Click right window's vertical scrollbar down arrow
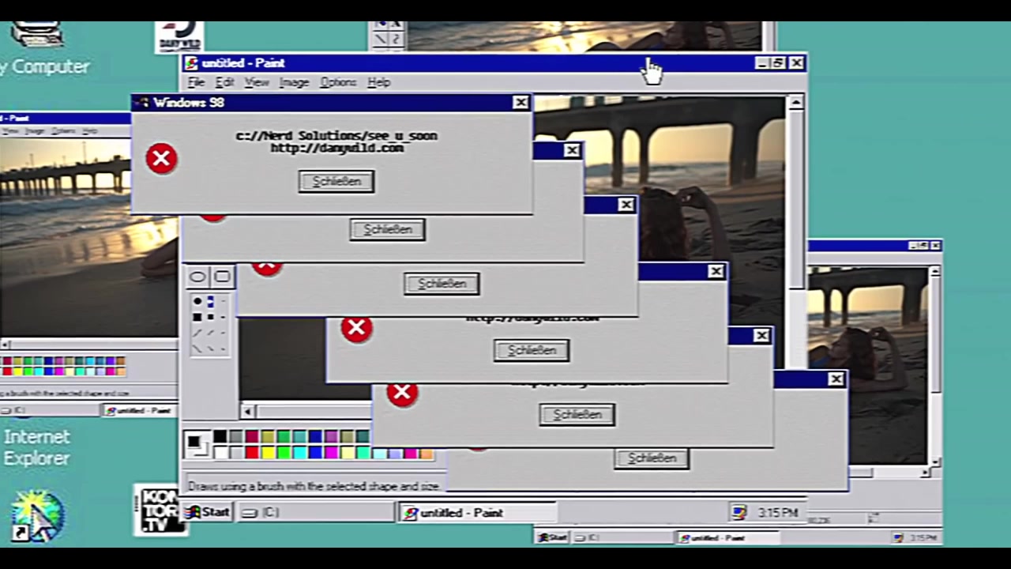 [x=935, y=462]
